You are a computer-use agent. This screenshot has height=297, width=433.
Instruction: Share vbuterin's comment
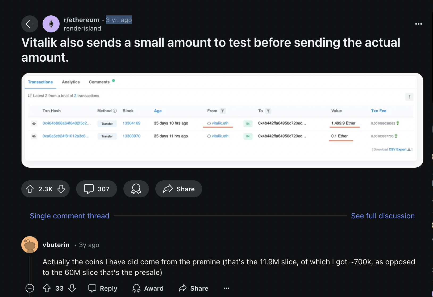pos(194,288)
